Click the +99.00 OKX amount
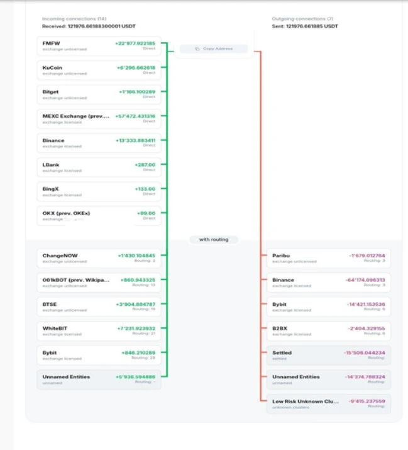 pyautogui.click(x=146, y=213)
